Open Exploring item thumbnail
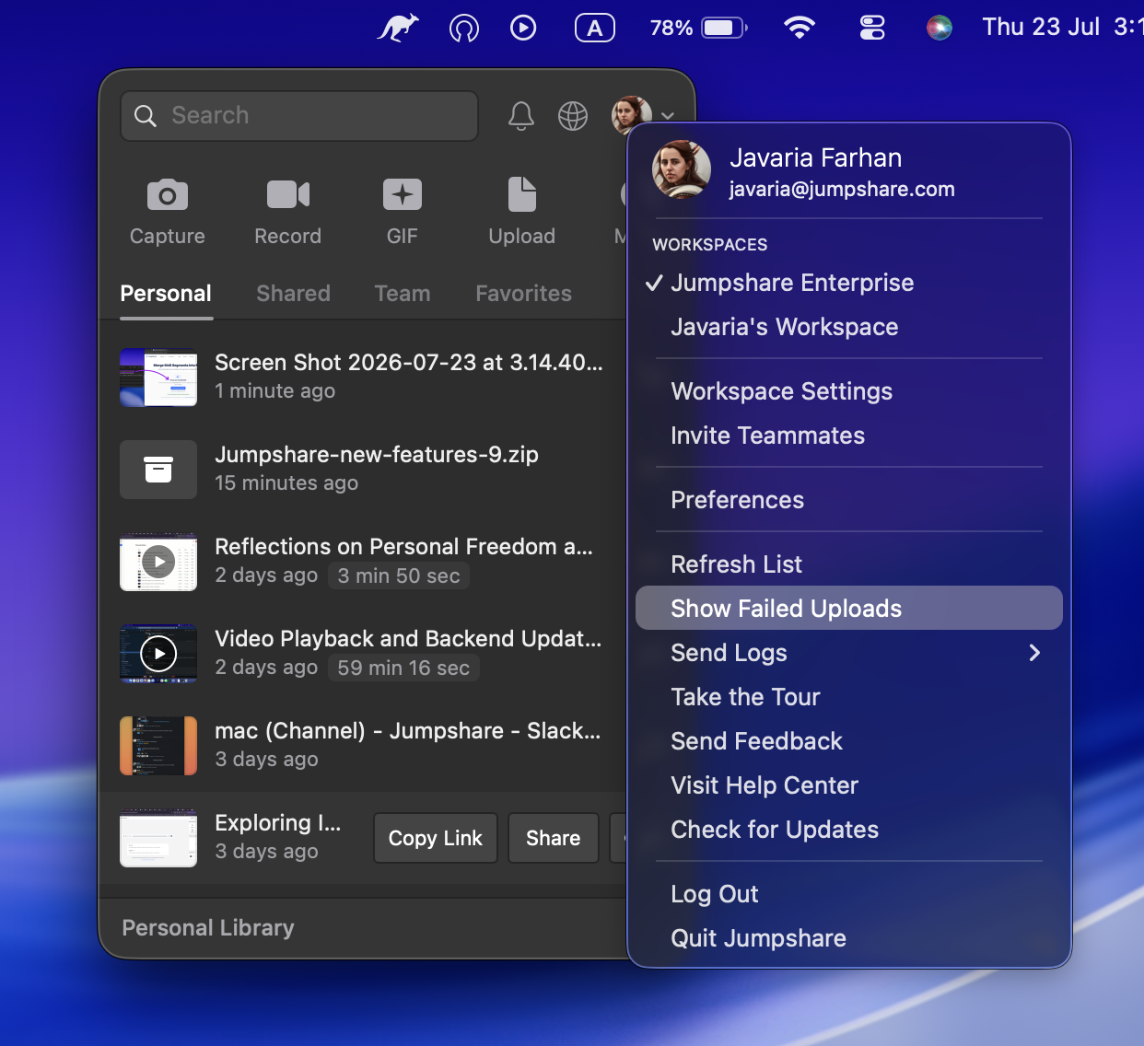The width and height of the screenshot is (1144, 1046). click(158, 838)
